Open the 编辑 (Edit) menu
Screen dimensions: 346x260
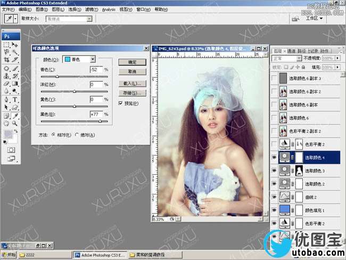click(x=25, y=10)
